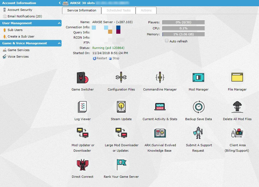Open the Game Switcher icon
Screen dimensions: 259x187
click(x=83, y=78)
